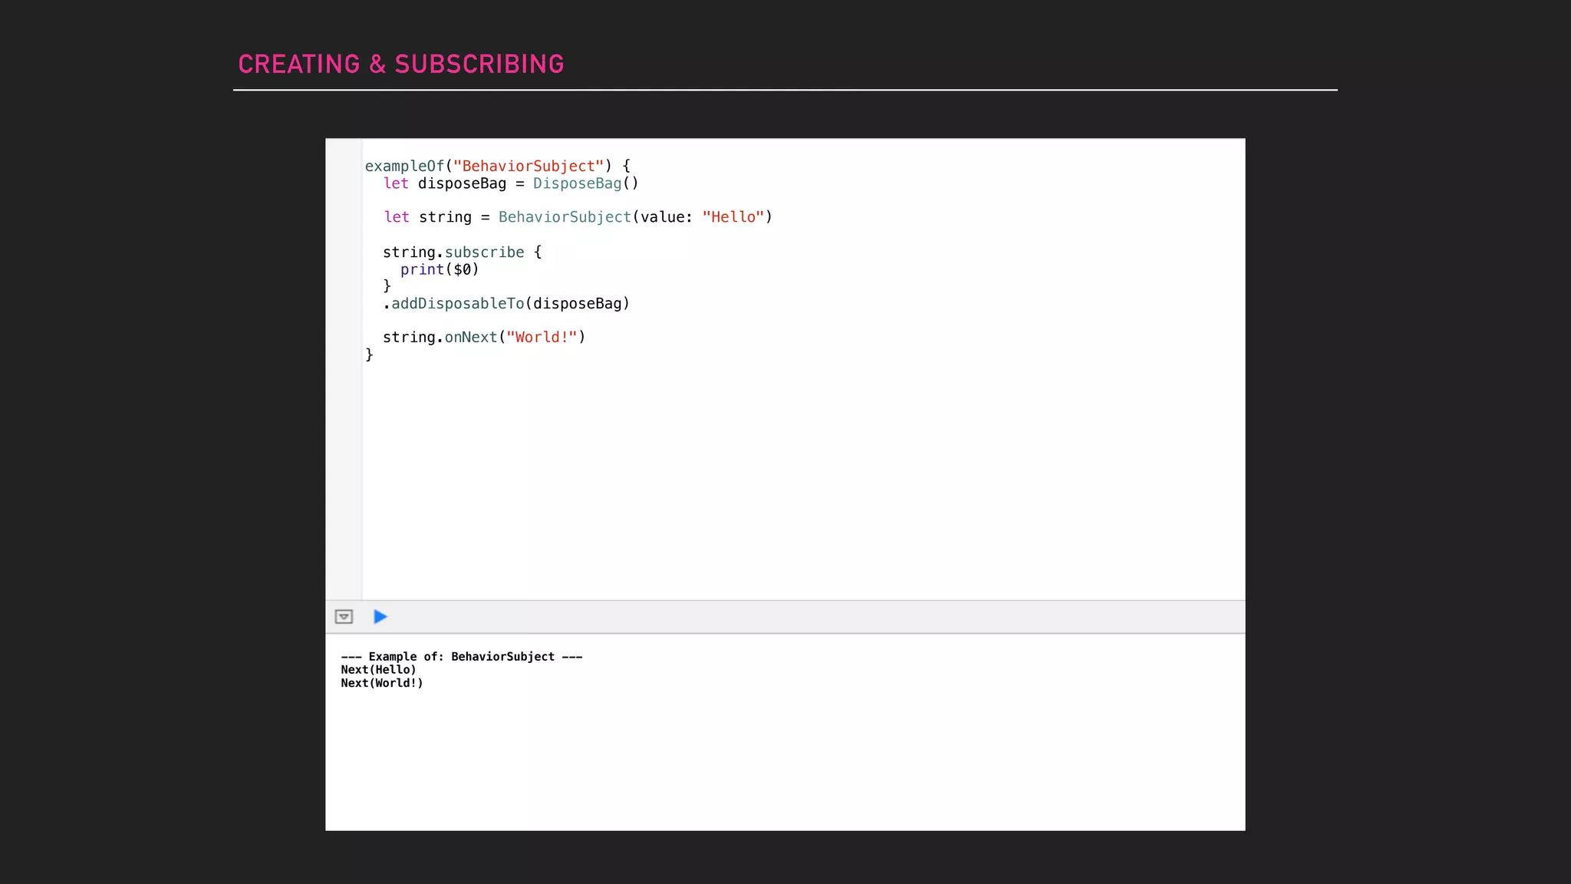Click the DisposeBag() initializer call
Screen dimensions: 1571x884
click(585, 183)
